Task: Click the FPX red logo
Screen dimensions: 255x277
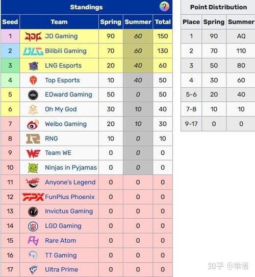Action: click(x=33, y=197)
